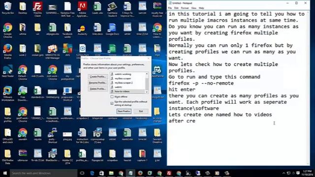Select 'mylikes scraper 2' profile in list
The width and height of the screenshot is (315, 177).
point(127,83)
